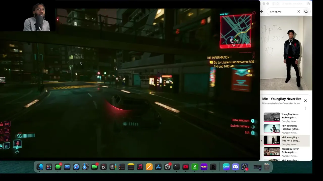Click the browser address bar in YouTube window
The width and height of the screenshot is (323, 181).
point(292,4)
